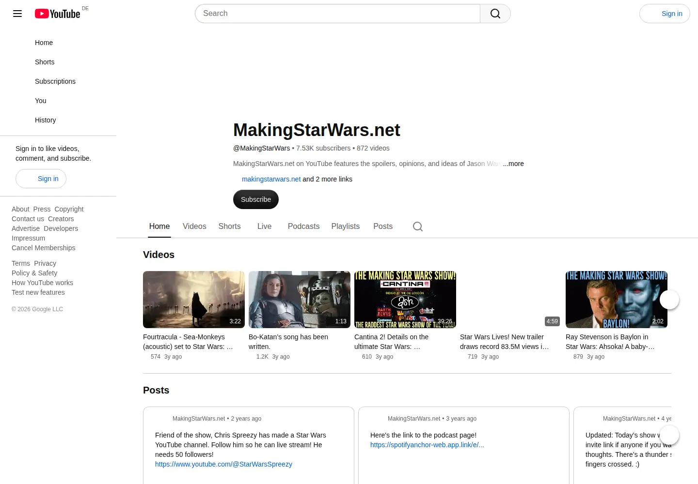This screenshot has height=484, width=698.
Task: Focus the Search input field
Action: click(337, 14)
